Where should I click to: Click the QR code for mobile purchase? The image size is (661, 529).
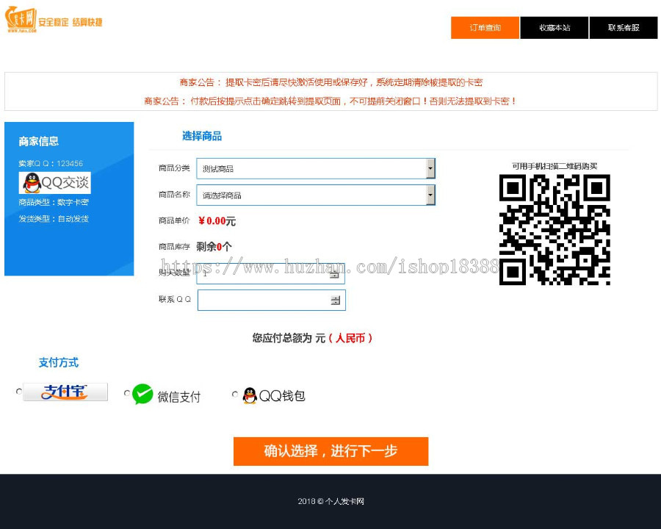(555, 229)
